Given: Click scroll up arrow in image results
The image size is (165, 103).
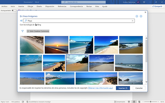Looking at the screenshot, I should tap(146, 38).
